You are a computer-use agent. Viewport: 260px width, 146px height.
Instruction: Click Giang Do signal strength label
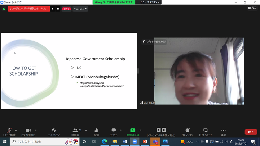pyautogui.click(x=147, y=103)
